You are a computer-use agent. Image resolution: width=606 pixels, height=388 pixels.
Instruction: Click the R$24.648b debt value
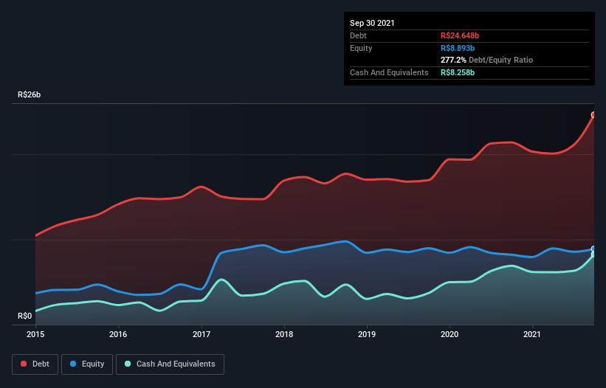pyautogui.click(x=460, y=35)
